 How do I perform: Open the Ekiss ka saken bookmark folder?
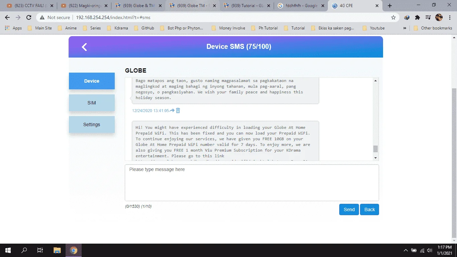pyautogui.click(x=332, y=28)
